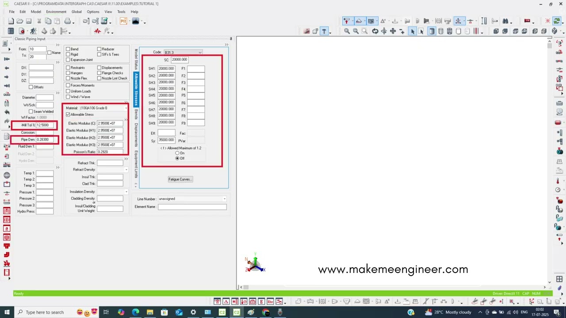Click the Chrome taskbar icon

[265, 312]
